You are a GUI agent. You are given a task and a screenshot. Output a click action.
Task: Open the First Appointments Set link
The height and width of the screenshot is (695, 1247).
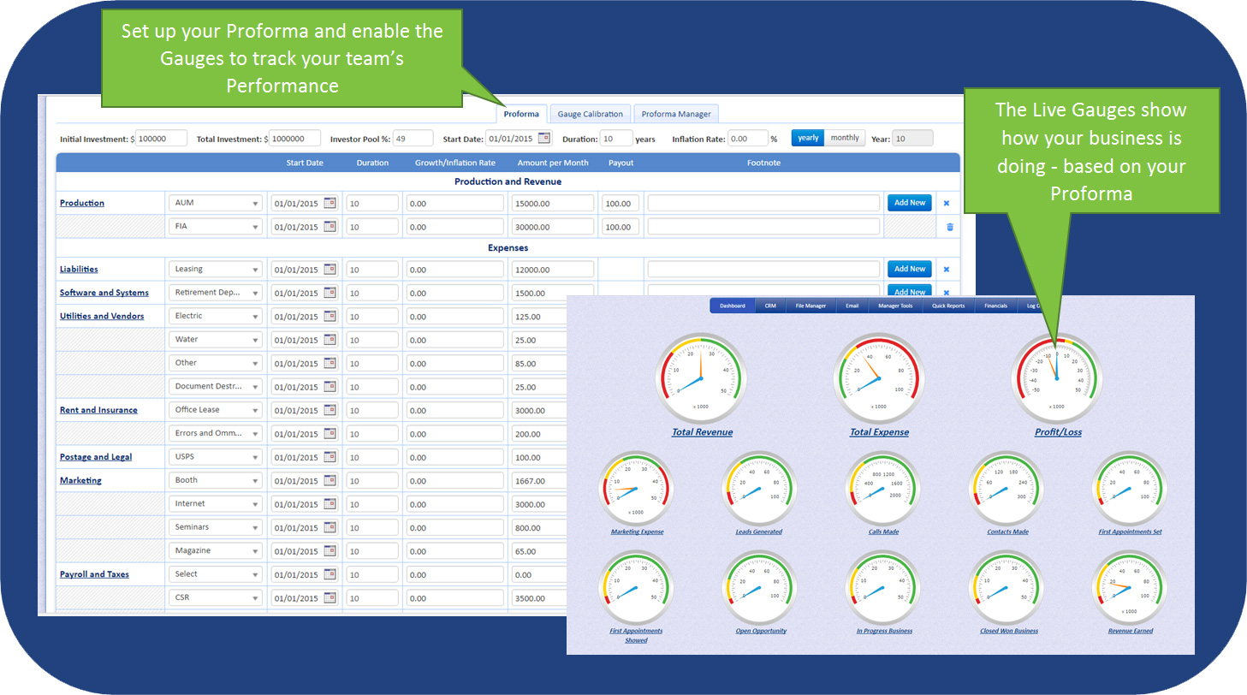point(1130,532)
